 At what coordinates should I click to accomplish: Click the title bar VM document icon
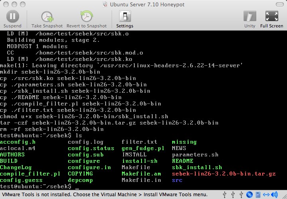click(105, 4)
